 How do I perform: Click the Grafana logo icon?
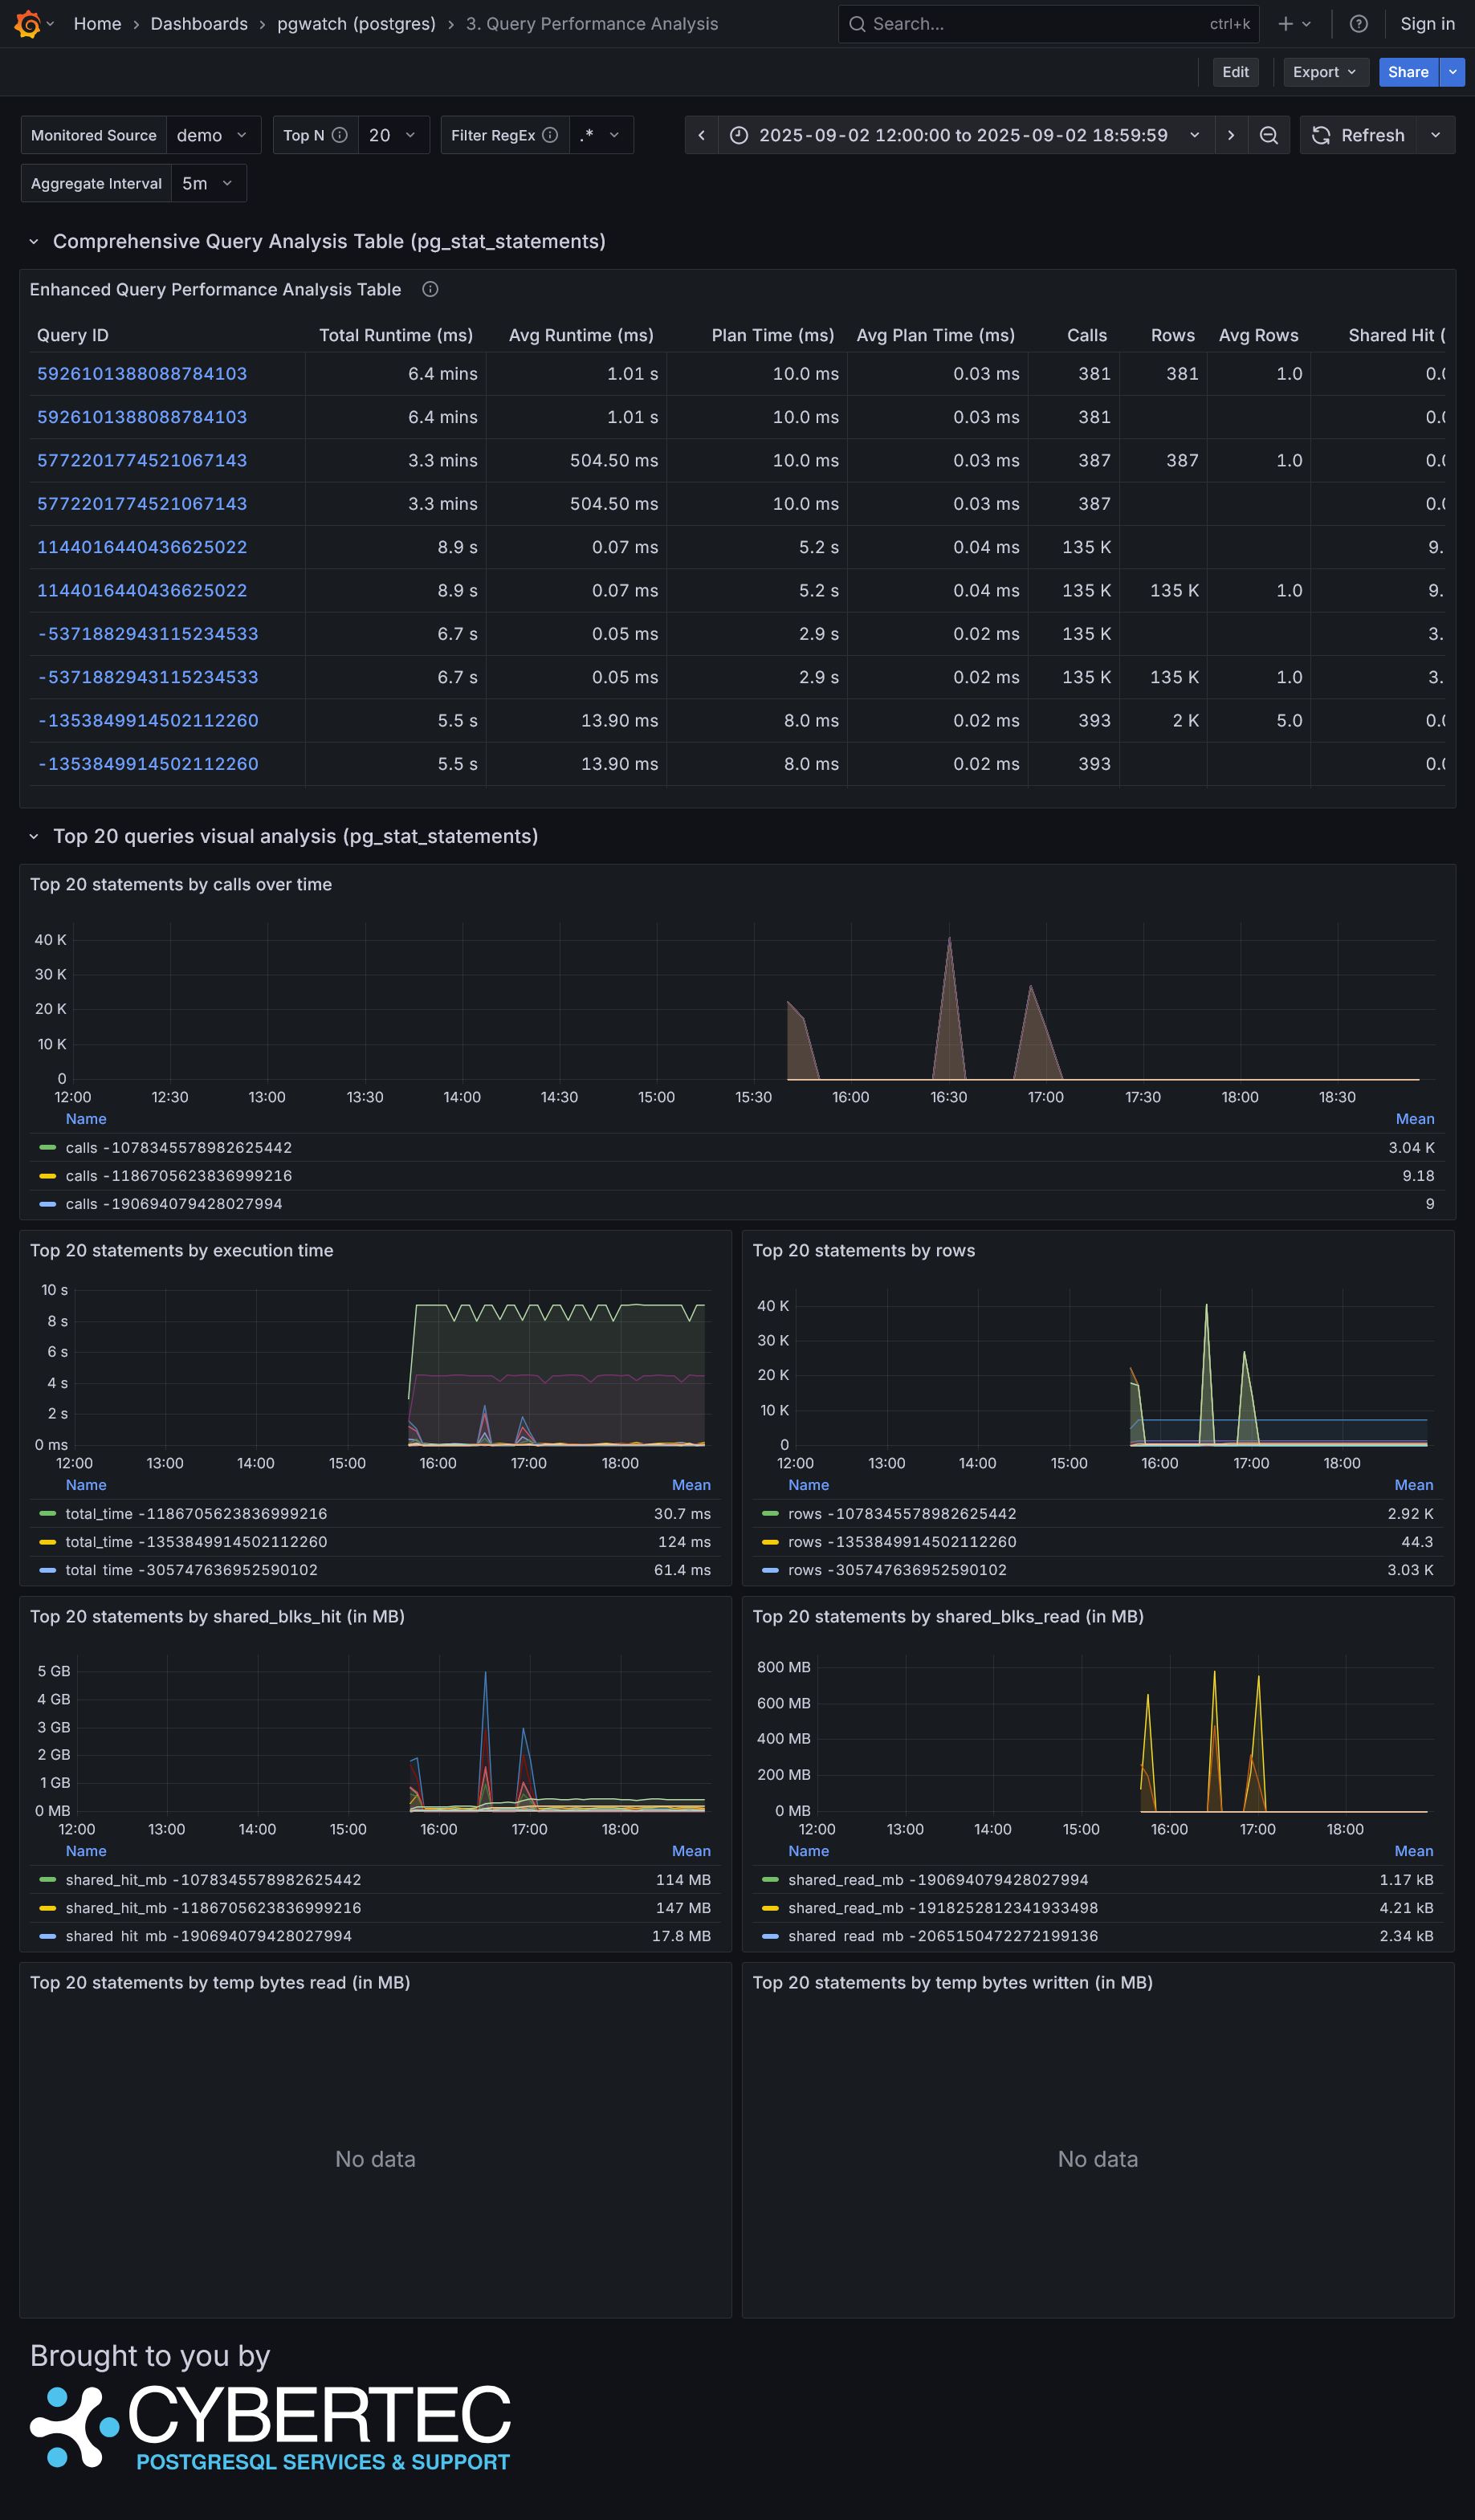[27, 24]
